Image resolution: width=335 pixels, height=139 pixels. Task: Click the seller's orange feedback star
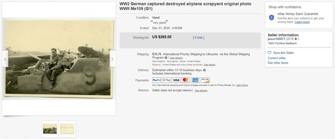coord(296,39)
